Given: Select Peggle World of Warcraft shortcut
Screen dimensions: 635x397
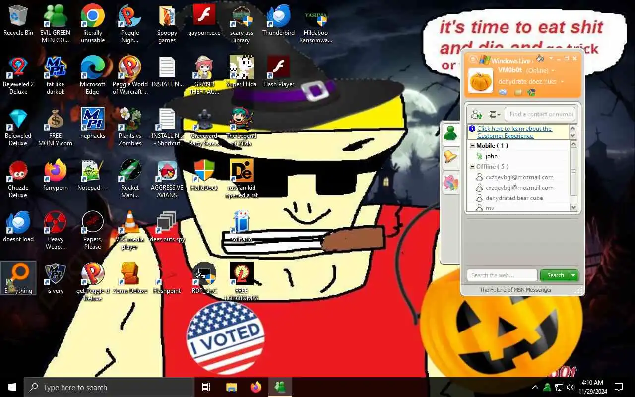Looking at the screenshot, I should 130,75.
